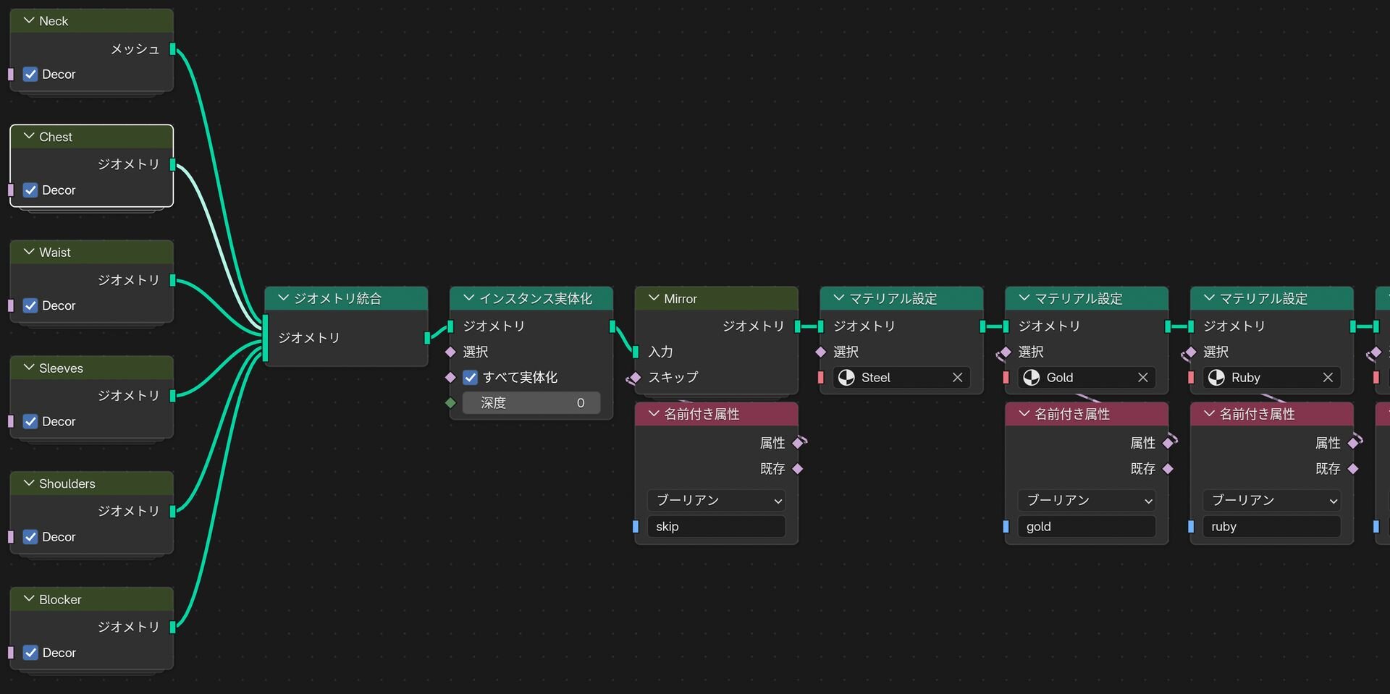Click the Neck node mesh output socket
Viewport: 1390px width, 694px height.
(x=173, y=49)
